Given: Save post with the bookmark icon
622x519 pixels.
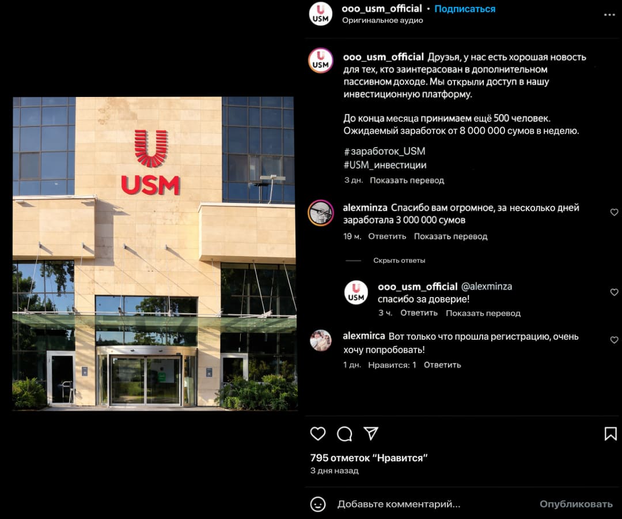Looking at the screenshot, I should (610, 434).
